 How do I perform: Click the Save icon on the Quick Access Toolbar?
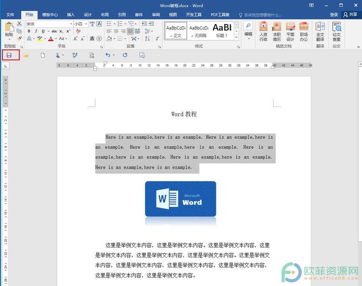point(10,55)
